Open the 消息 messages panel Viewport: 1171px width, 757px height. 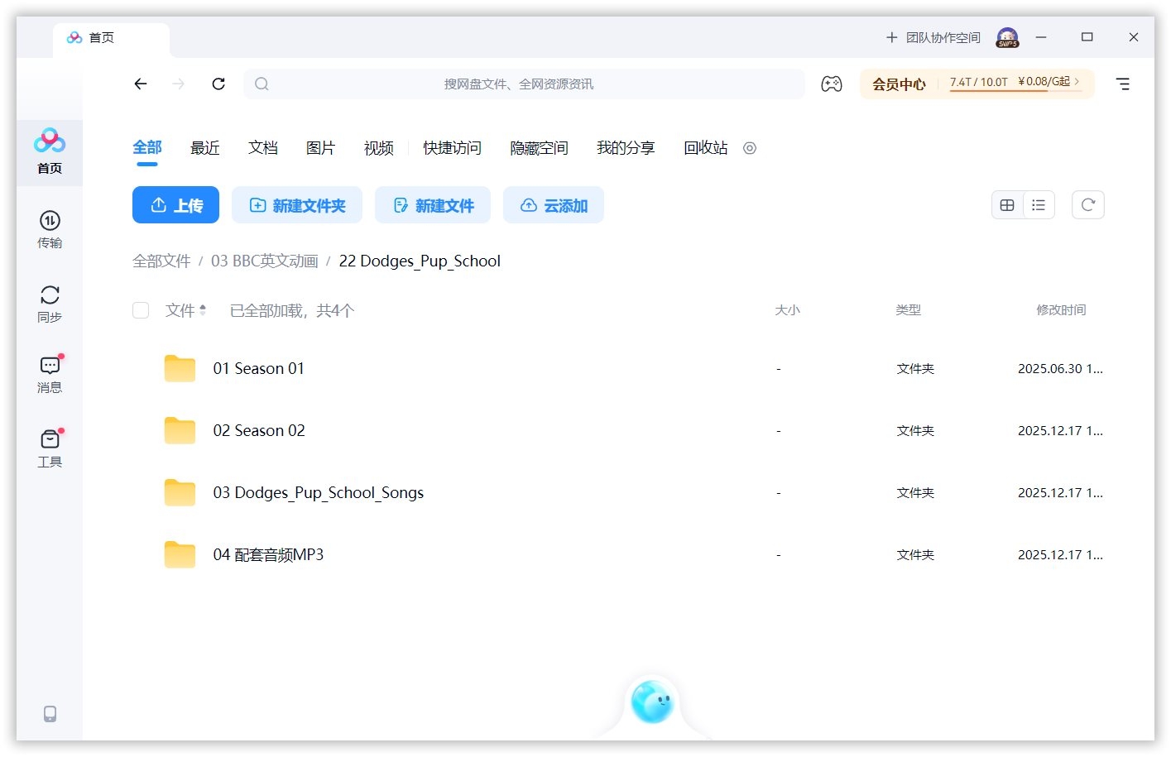pos(50,372)
